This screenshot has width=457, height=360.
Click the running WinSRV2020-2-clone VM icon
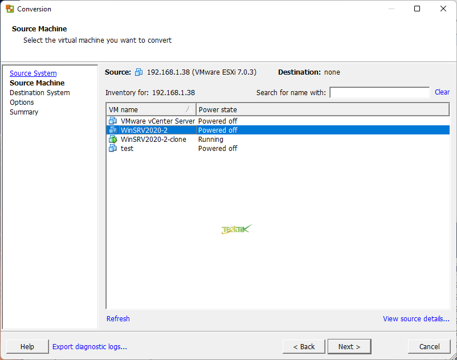click(113, 139)
